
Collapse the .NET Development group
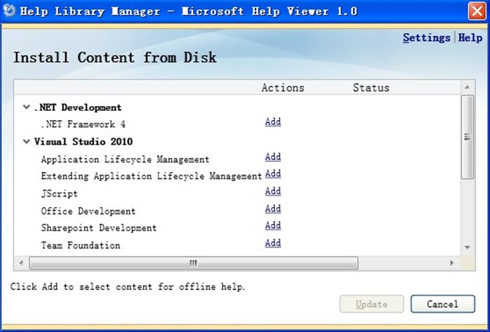pyautogui.click(x=27, y=107)
